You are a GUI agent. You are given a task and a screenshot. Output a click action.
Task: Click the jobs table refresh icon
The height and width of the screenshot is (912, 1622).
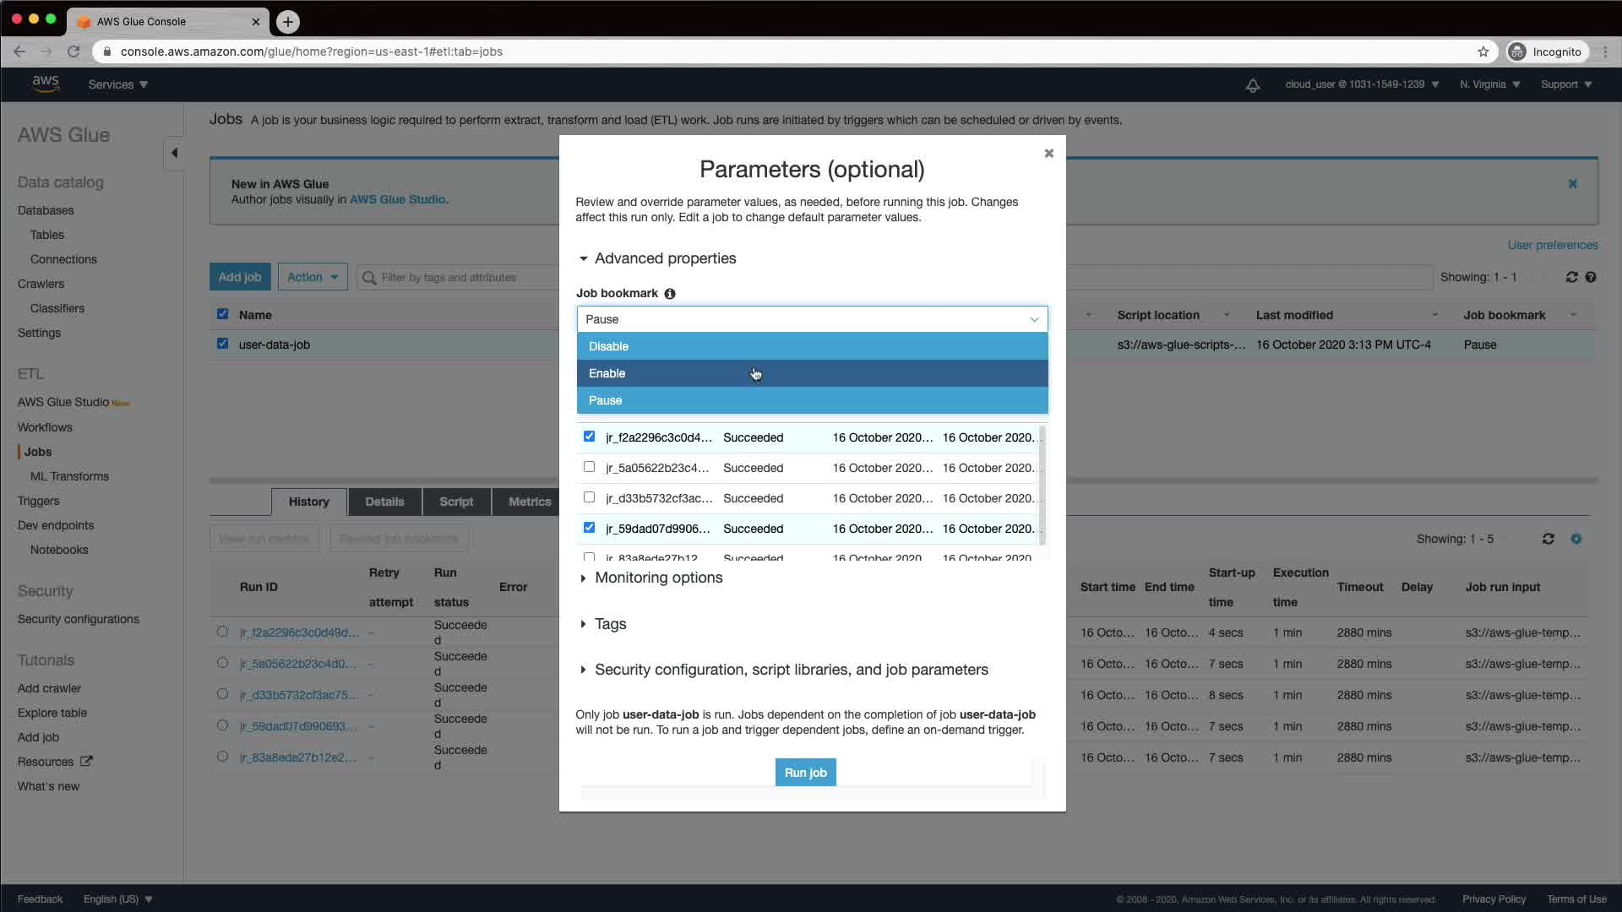pos(1571,277)
